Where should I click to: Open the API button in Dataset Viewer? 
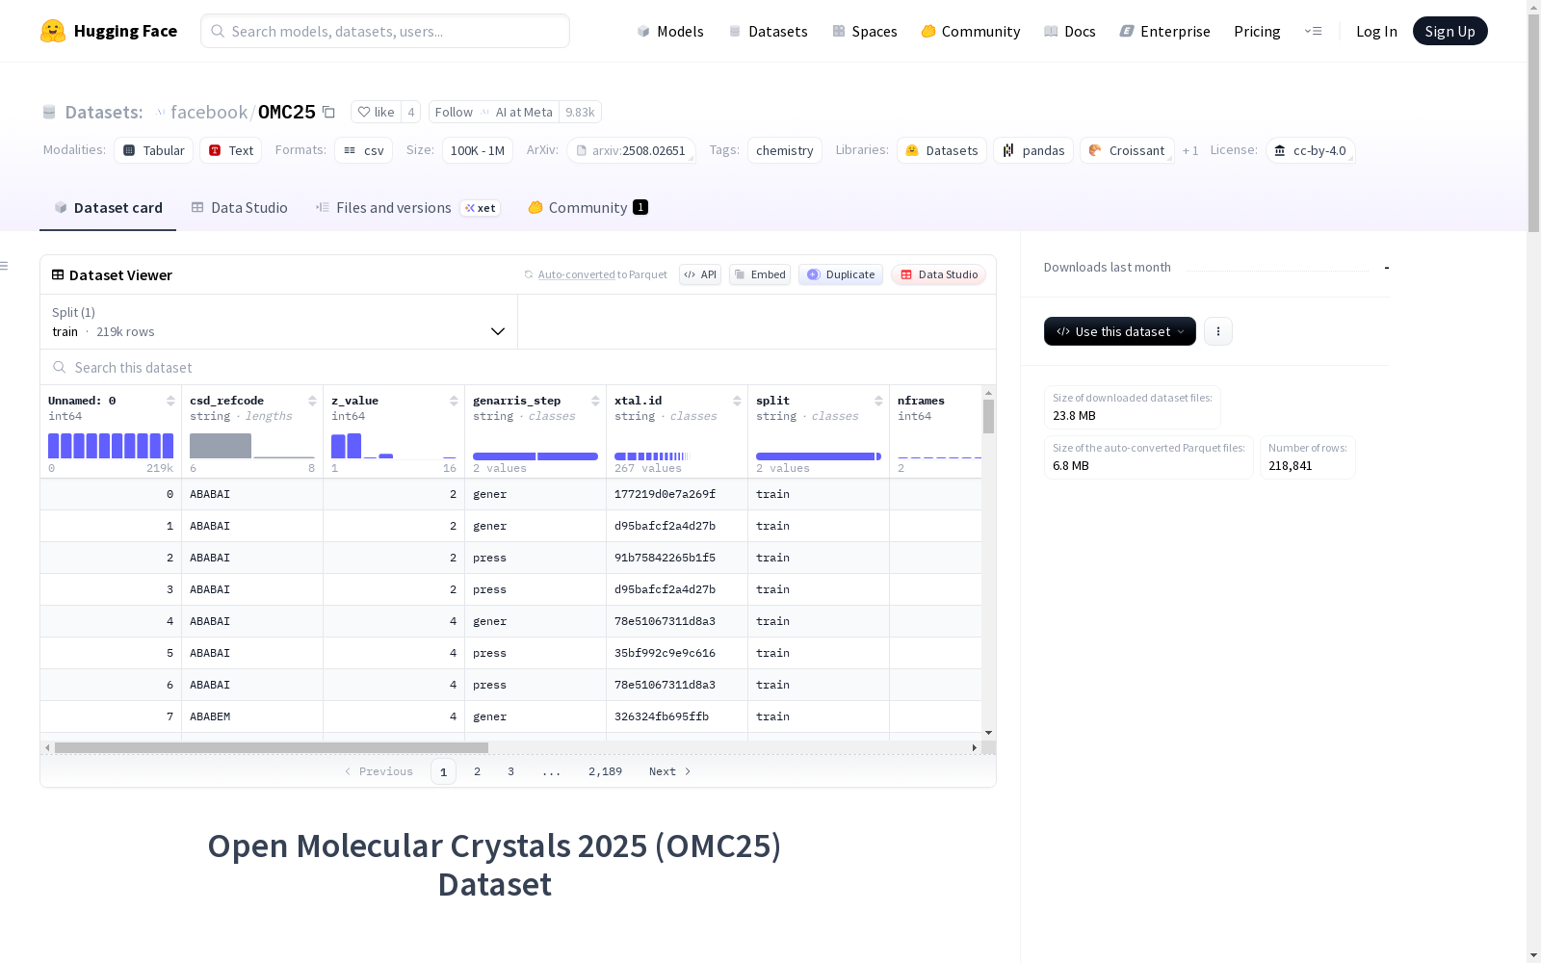tap(700, 274)
